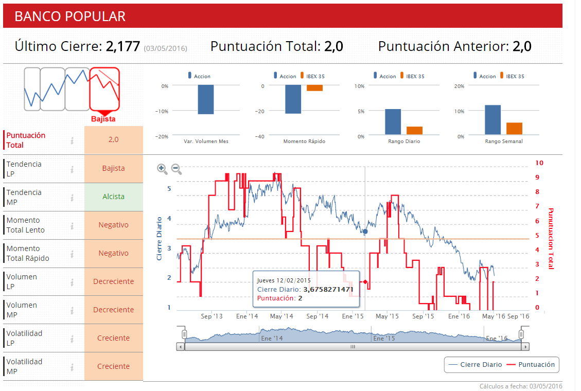Click the zoom in magnifier icon

(x=162, y=169)
